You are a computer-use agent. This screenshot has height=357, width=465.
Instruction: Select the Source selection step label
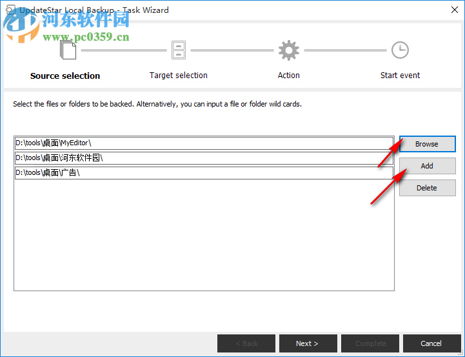pyautogui.click(x=65, y=76)
